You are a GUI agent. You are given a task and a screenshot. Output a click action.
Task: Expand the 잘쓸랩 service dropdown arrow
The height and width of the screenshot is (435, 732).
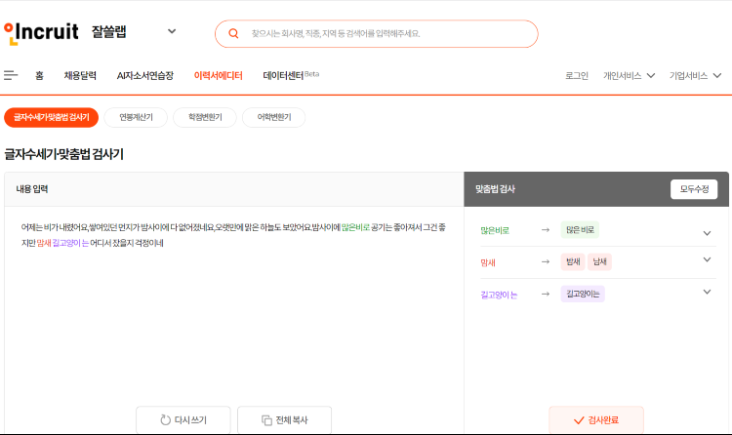click(172, 31)
